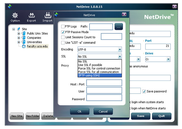Select Companies tree item

coord(34,38)
